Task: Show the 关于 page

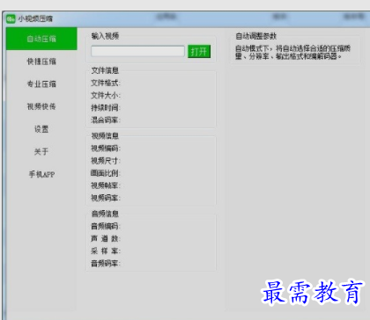Action: pyautogui.click(x=41, y=152)
